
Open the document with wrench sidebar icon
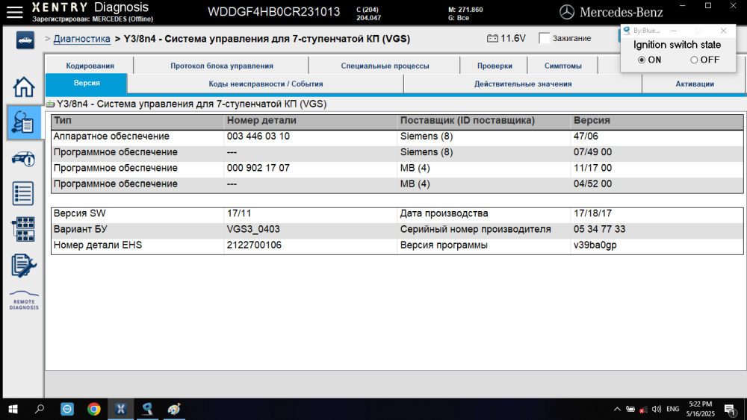click(23, 266)
